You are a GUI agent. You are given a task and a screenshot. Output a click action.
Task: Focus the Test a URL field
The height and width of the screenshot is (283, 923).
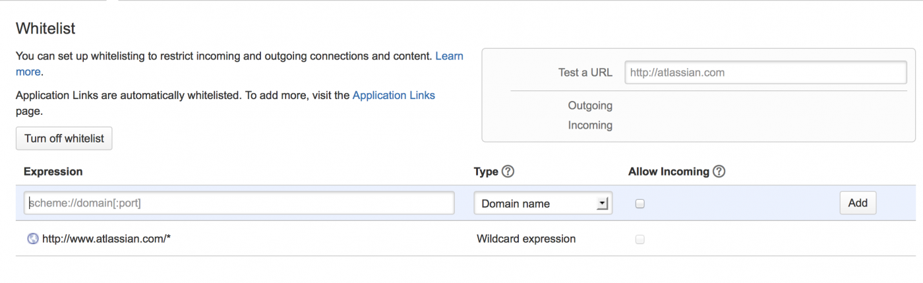pyautogui.click(x=765, y=73)
